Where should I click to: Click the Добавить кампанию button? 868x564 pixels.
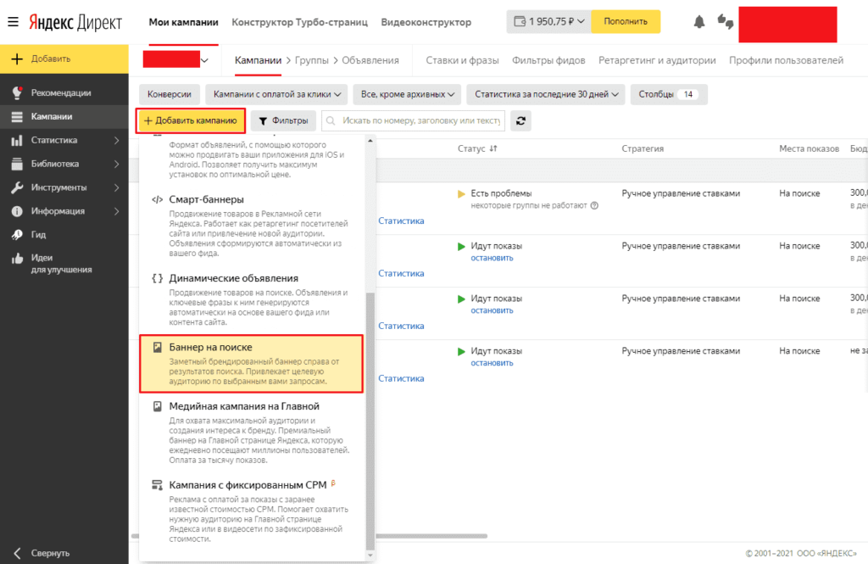[x=191, y=120]
